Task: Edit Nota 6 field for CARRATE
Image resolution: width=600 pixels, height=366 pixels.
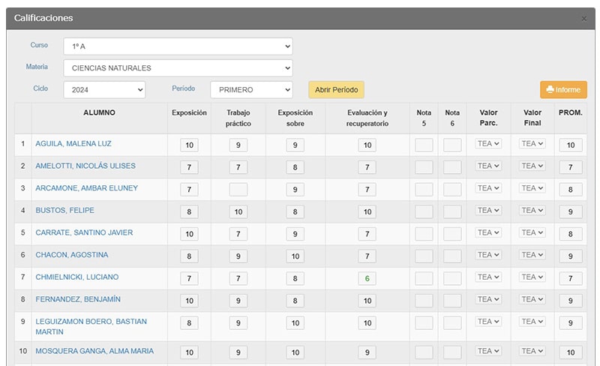Action: (452, 234)
